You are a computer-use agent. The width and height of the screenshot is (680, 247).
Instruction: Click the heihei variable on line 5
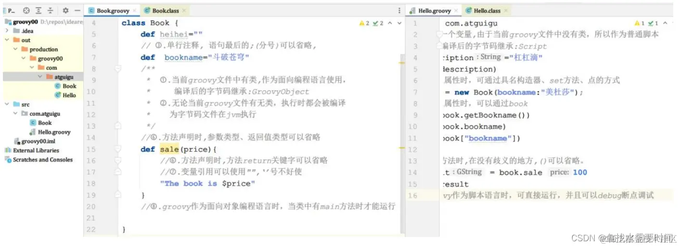pos(174,34)
